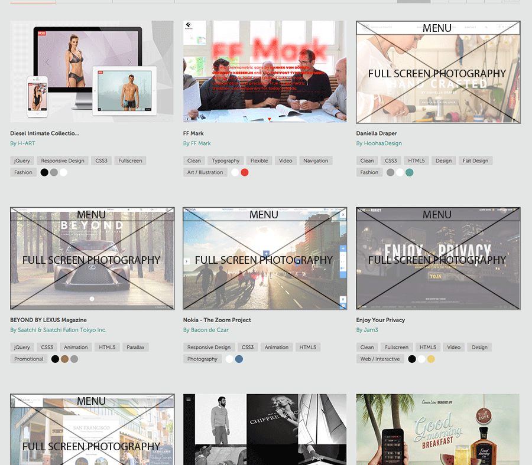Select the Flexible tag

click(259, 161)
